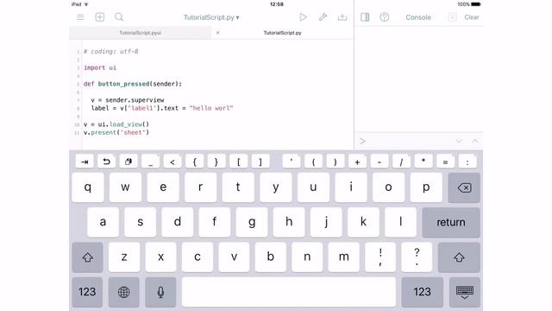The image size is (552, 311).
Task: Place cursor after "hello worl" string
Action: (x=234, y=108)
